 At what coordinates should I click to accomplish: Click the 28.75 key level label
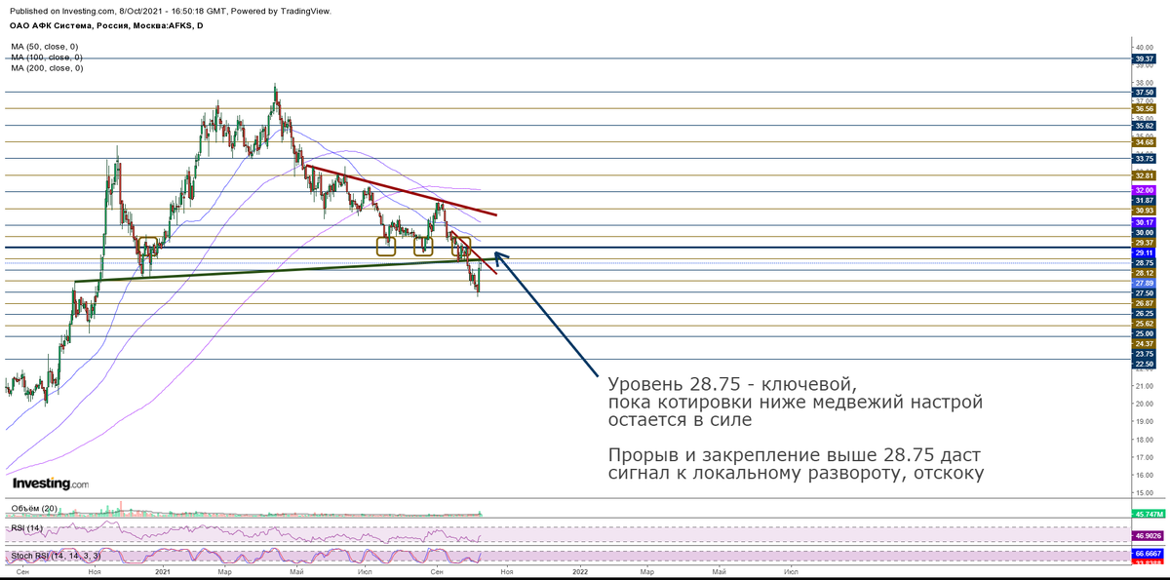point(1145,263)
